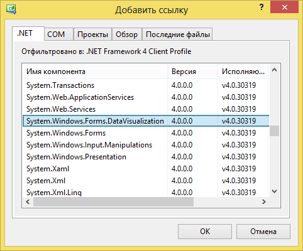Switch to the Обзор tab

[127, 34]
